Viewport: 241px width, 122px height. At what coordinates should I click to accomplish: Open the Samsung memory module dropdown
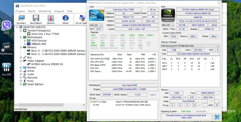point(190,46)
